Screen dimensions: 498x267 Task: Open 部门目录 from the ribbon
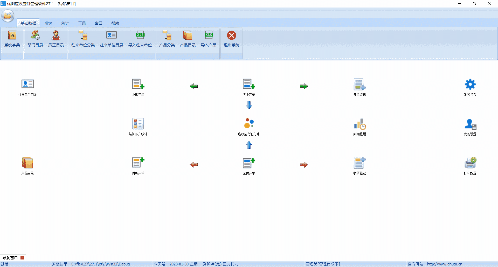(35, 39)
